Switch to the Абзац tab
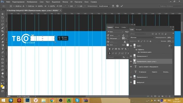The image size is (183, 103). pyautogui.click(x=117, y=27)
